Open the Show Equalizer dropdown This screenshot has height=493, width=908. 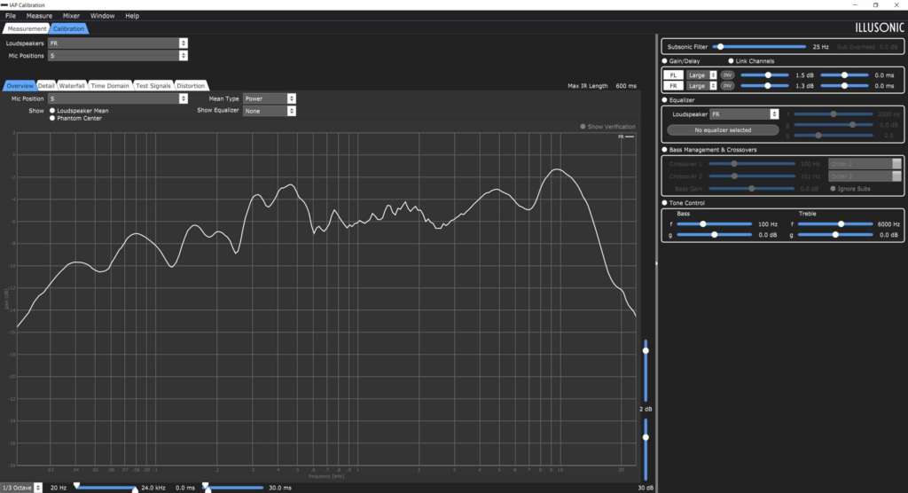pos(270,111)
